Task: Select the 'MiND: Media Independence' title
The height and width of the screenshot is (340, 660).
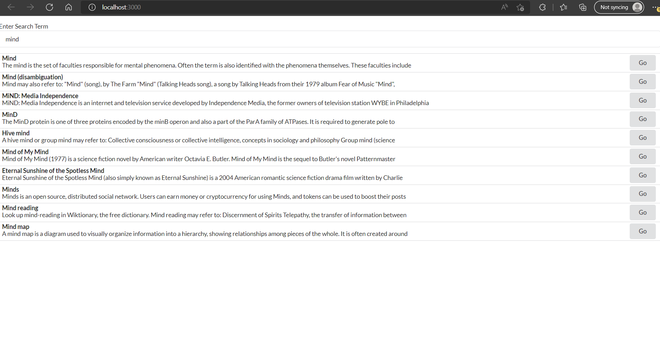Action: tap(40, 96)
